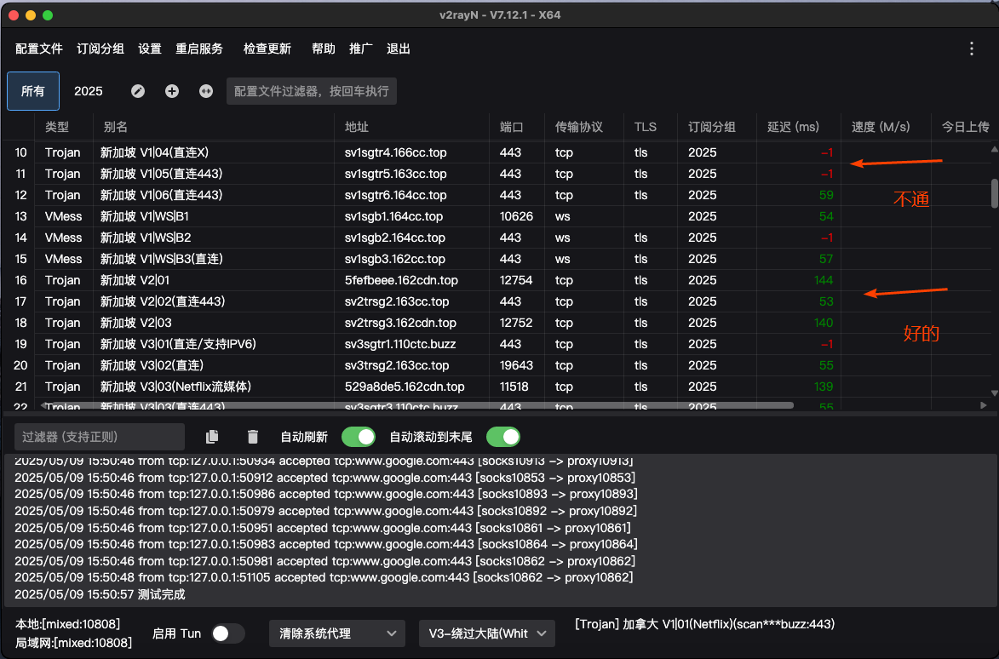Click port value 19643
This screenshot has width=999, height=659.
[516, 365]
